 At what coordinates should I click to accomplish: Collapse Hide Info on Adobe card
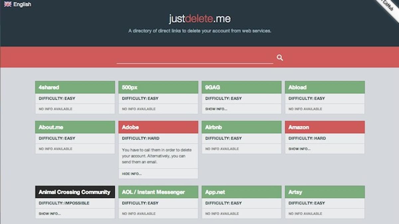(132, 174)
